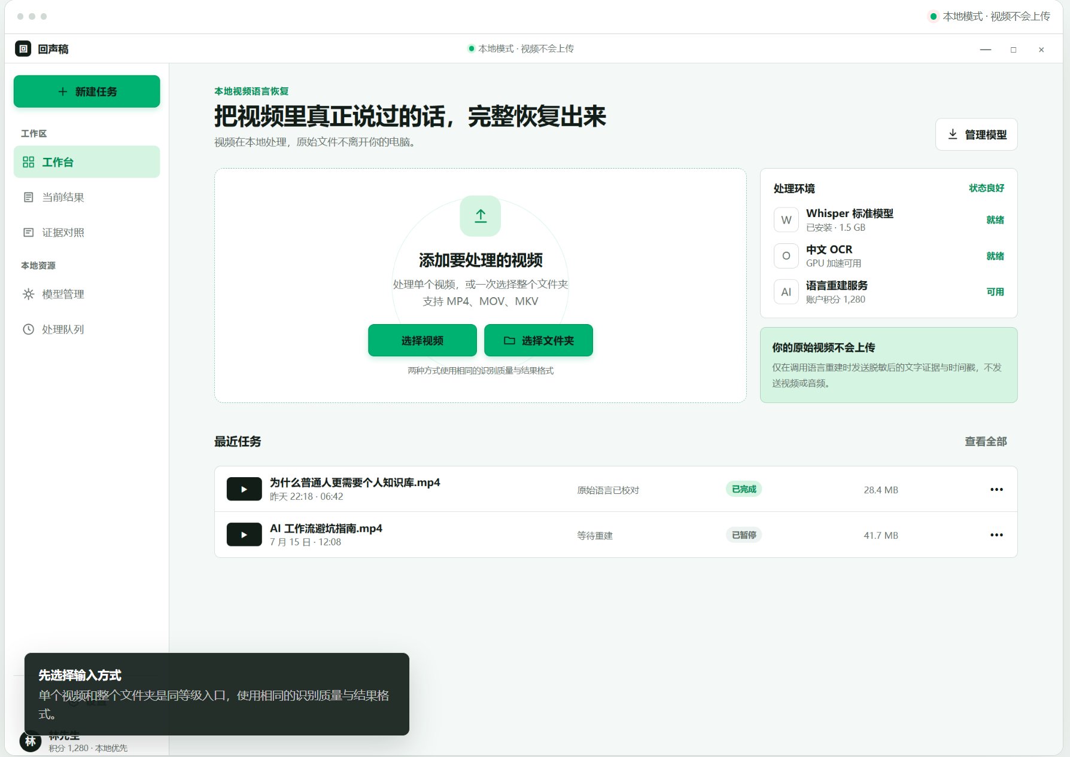
Task: Select 模型管理 in the sidebar
Action: 87,294
